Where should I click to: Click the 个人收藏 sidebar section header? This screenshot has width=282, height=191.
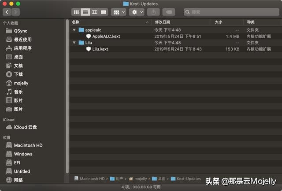coord(11,23)
